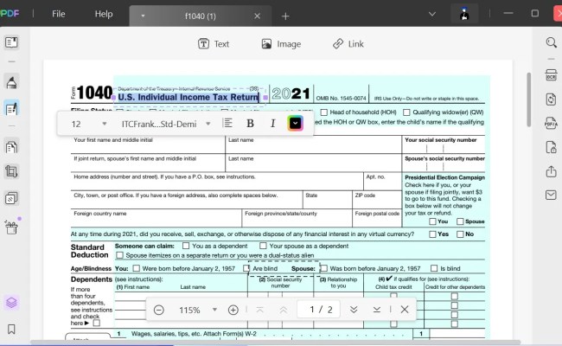Select the Highlighter comment tool
The height and width of the screenshot is (346, 562).
11,82
